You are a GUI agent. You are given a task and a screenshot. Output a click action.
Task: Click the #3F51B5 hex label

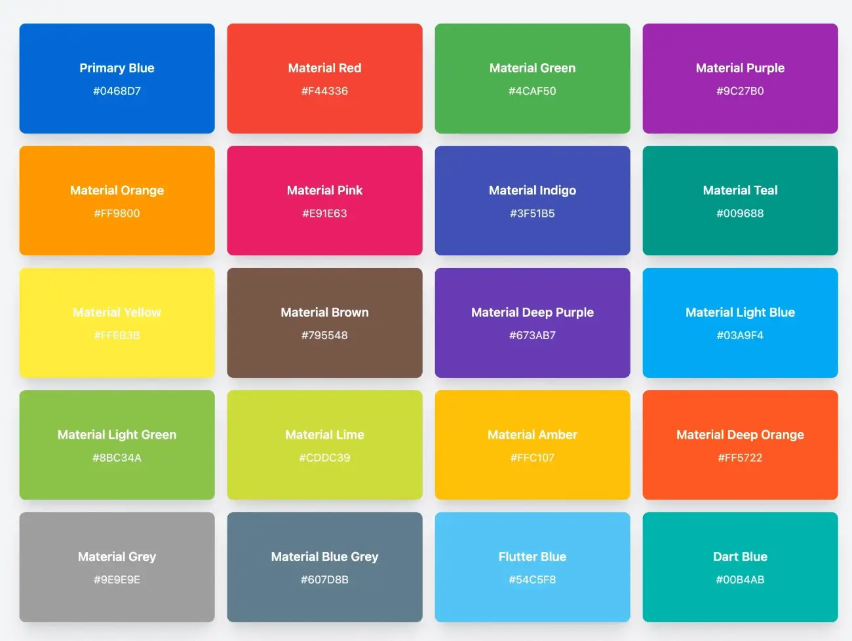coord(532,213)
